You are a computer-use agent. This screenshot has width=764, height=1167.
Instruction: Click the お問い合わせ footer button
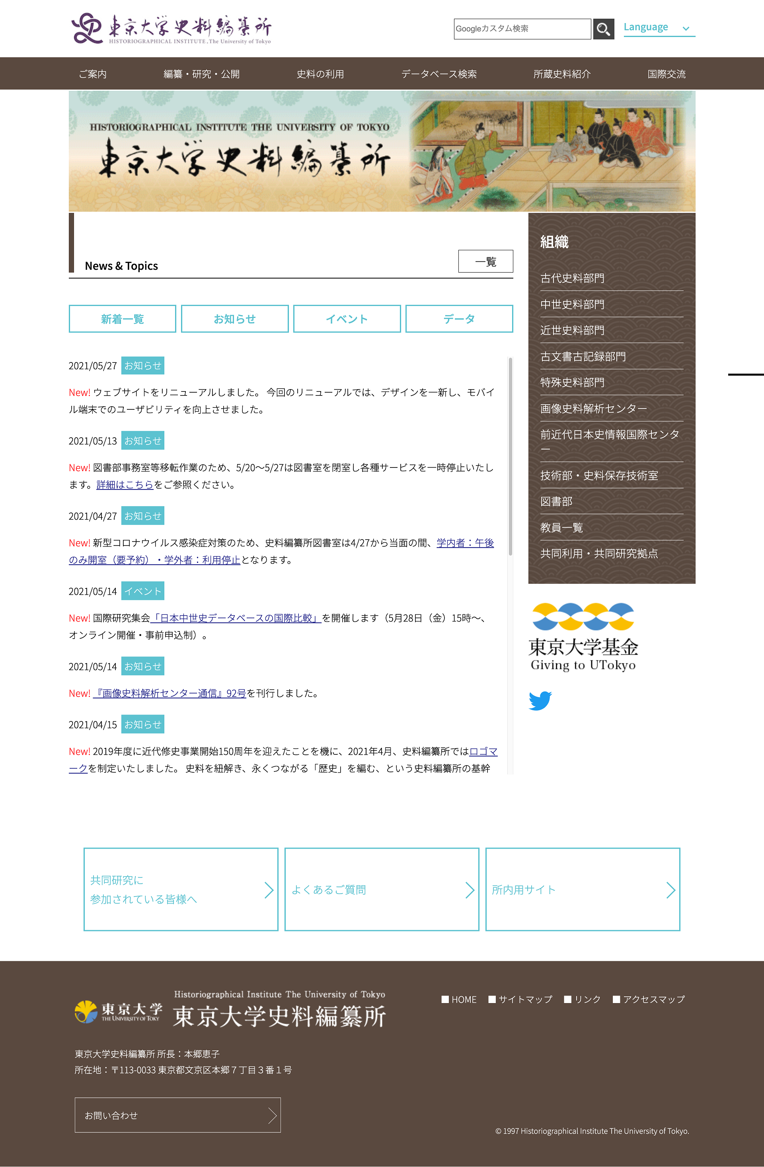coord(177,1115)
